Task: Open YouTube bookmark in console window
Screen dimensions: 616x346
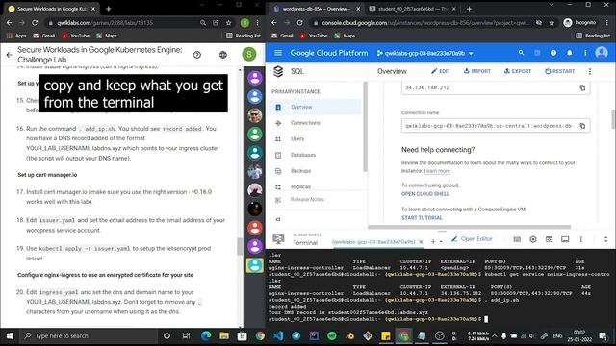Action: [x=313, y=36]
